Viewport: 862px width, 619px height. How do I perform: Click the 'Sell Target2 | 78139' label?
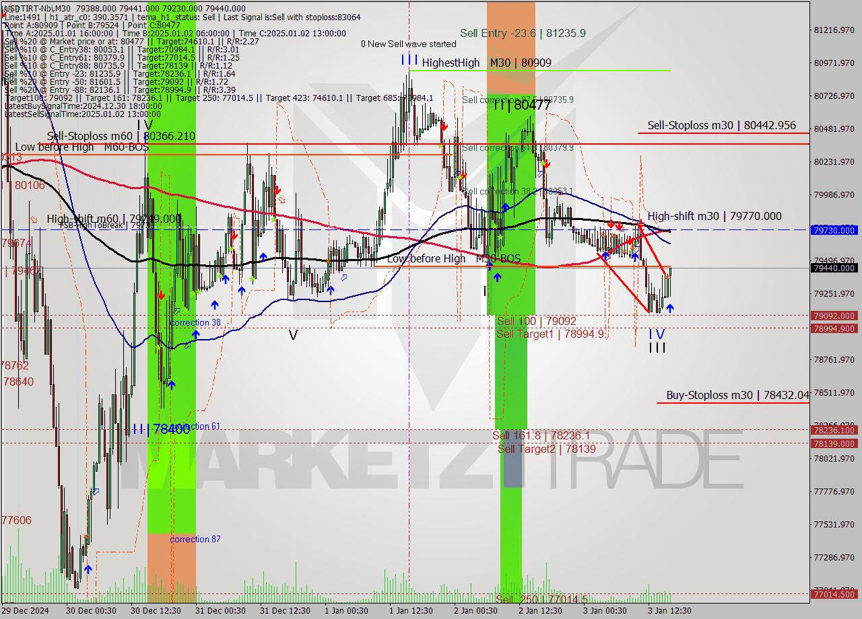[x=546, y=448]
